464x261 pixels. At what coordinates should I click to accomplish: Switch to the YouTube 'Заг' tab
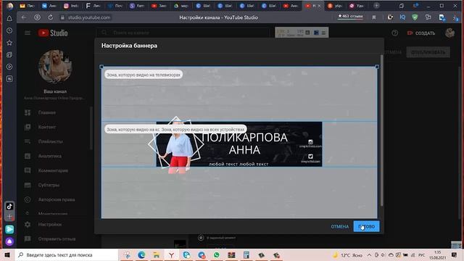159,6
